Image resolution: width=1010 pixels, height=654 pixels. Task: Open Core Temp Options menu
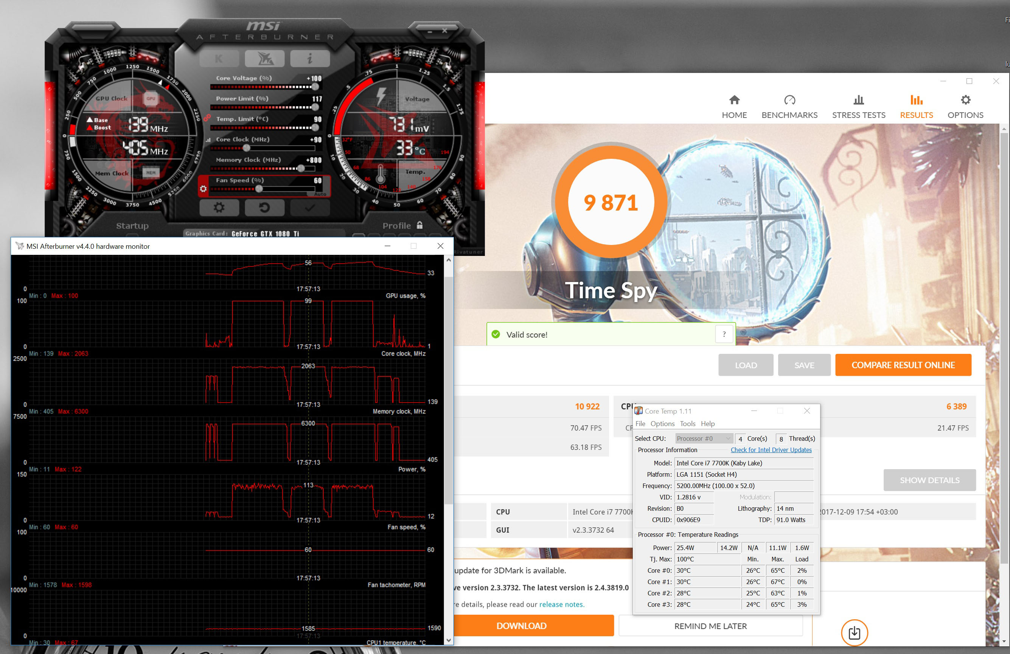(662, 424)
